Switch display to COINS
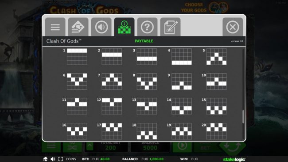This screenshot has width=288, height=162. click(71, 159)
